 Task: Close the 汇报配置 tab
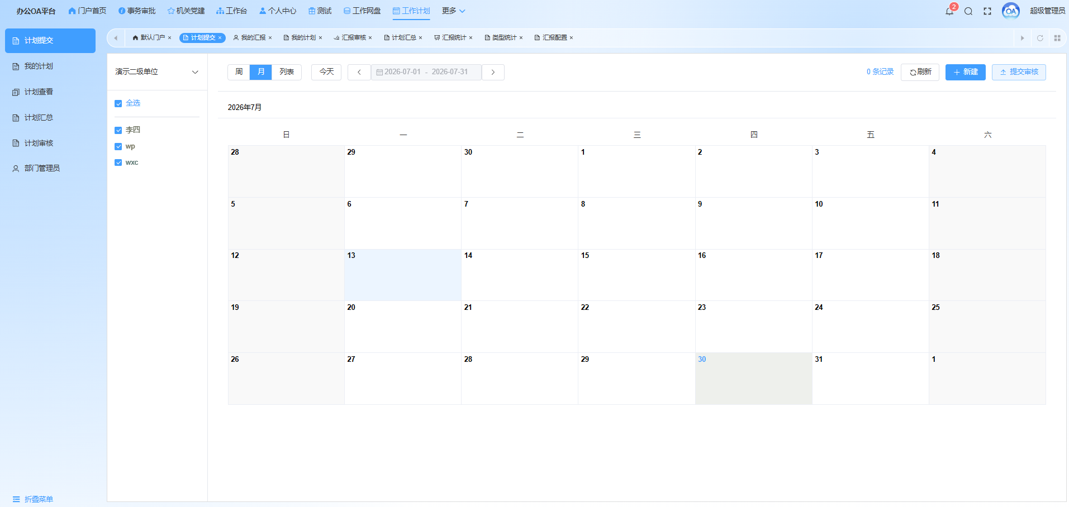pos(571,38)
